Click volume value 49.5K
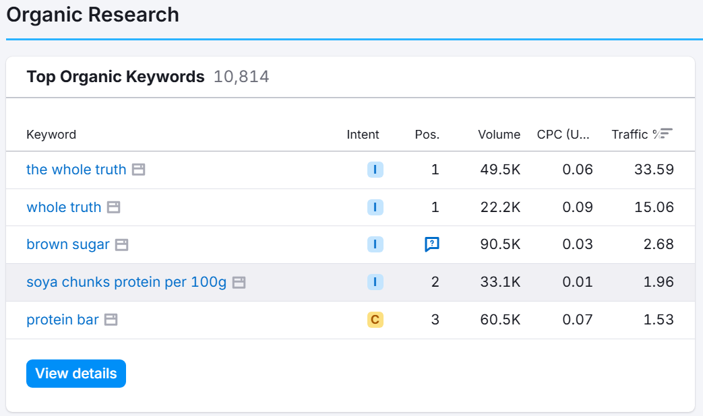The image size is (703, 416). pos(500,170)
